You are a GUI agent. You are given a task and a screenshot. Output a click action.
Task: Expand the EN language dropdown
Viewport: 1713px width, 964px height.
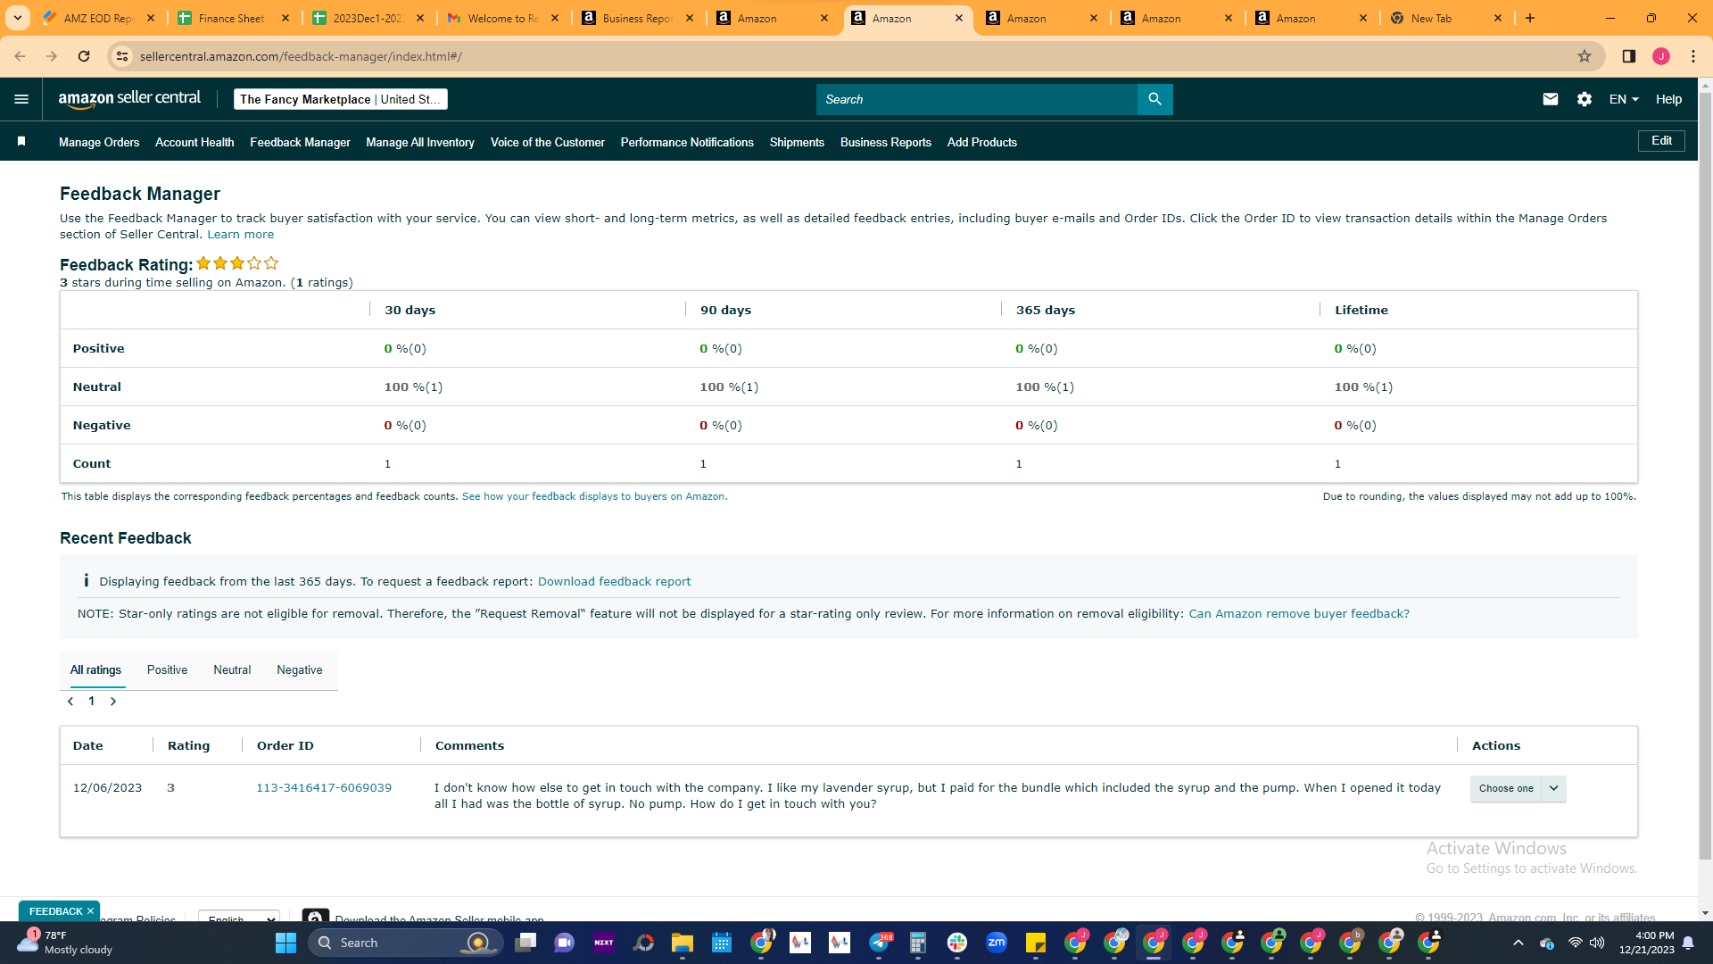pyautogui.click(x=1624, y=99)
